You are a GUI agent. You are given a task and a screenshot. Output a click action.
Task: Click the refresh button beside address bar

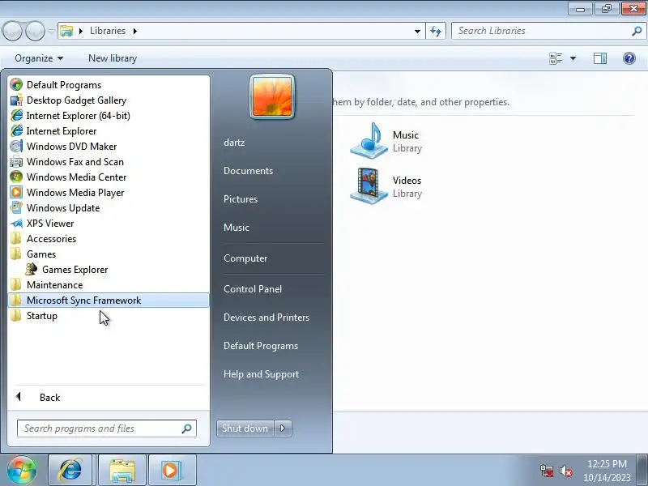coord(436,31)
